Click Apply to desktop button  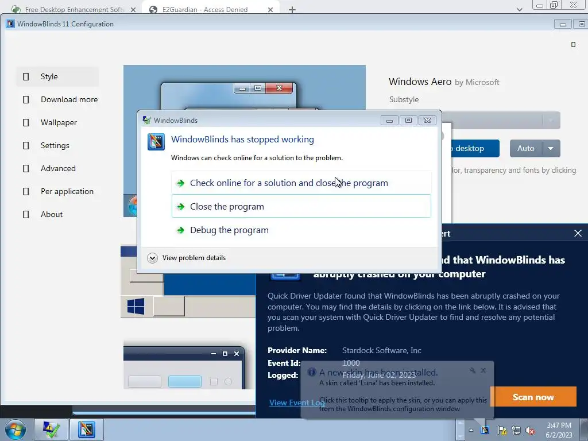click(475, 149)
